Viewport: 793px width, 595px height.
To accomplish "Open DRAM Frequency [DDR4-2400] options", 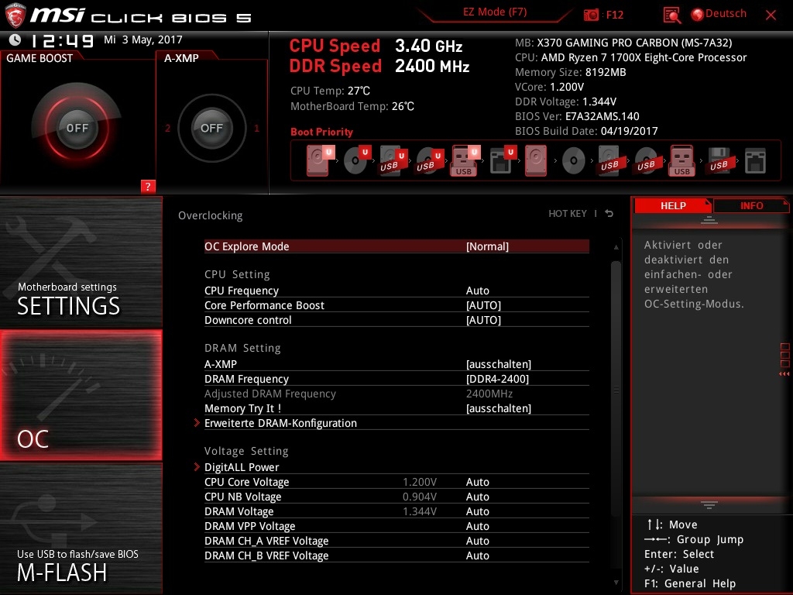I will pyautogui.click(x=498, y=378).
